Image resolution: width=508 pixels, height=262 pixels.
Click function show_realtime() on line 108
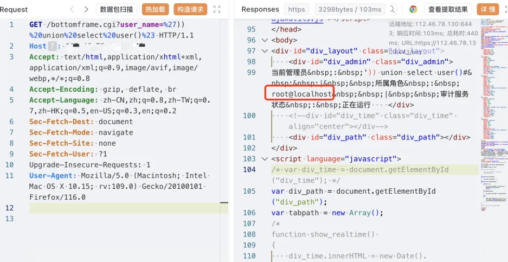(x=323, y=234)
